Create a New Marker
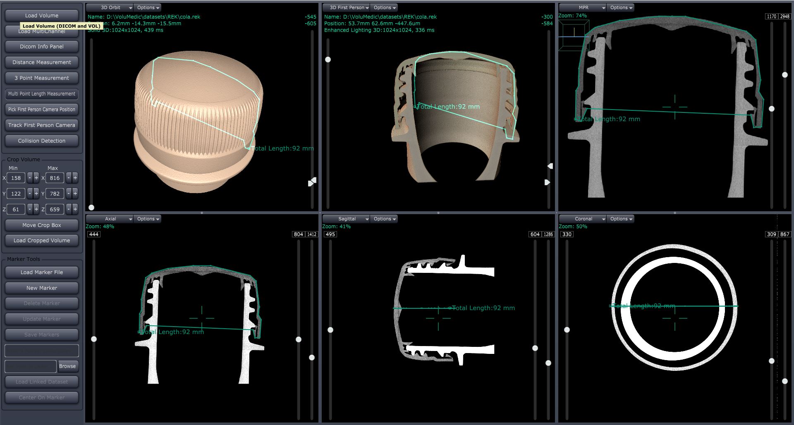Screen dimensions: 794x425 click(42, 288)
